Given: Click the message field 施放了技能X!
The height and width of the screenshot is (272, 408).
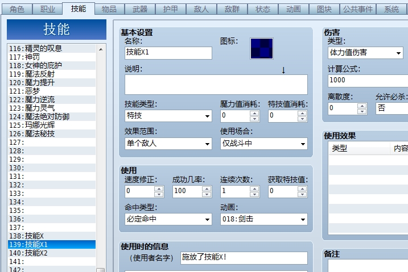Looking at the screenshot, I should 244,258.
